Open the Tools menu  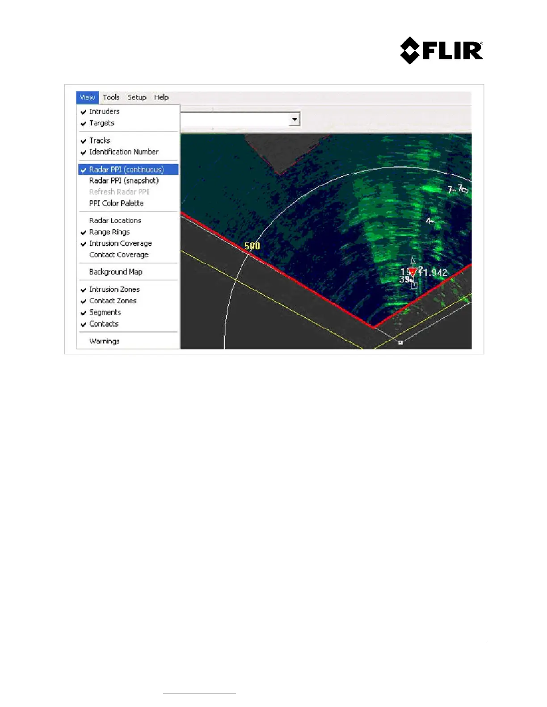point(111,97)
